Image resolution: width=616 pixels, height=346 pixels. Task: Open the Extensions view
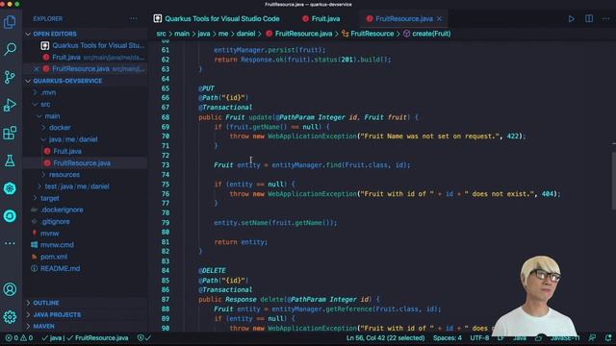tap(10, 133)
